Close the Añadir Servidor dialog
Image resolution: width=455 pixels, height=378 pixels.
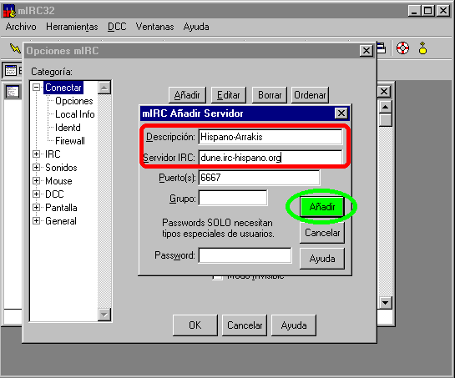point(341,113)
